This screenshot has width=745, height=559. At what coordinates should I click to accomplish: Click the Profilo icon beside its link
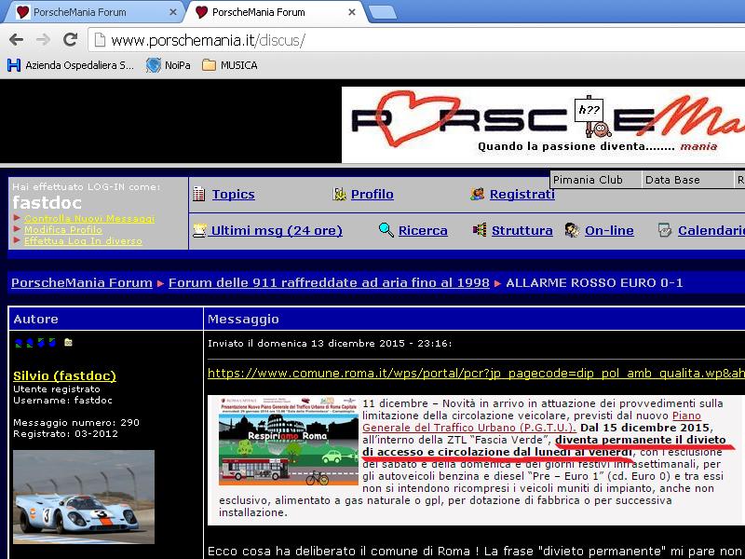pos(339,194)
